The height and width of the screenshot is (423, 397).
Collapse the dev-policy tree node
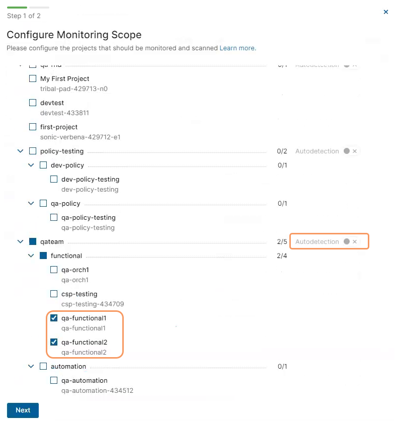coord(31,165)
